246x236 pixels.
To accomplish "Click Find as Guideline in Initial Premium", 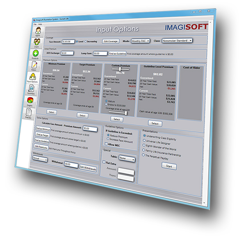I will click(117, 54).
